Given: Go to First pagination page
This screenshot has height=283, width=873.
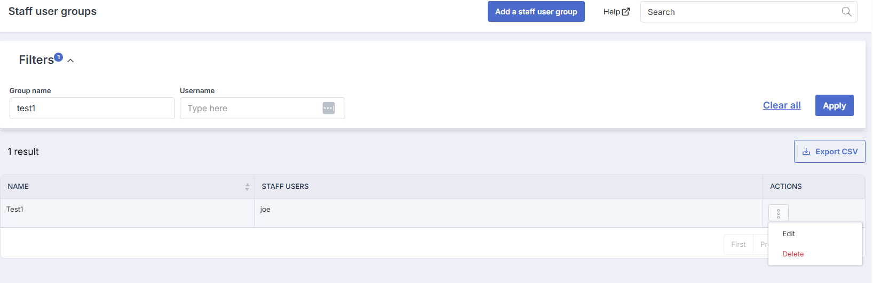Looking at the screenshot, I should [739, 244].
